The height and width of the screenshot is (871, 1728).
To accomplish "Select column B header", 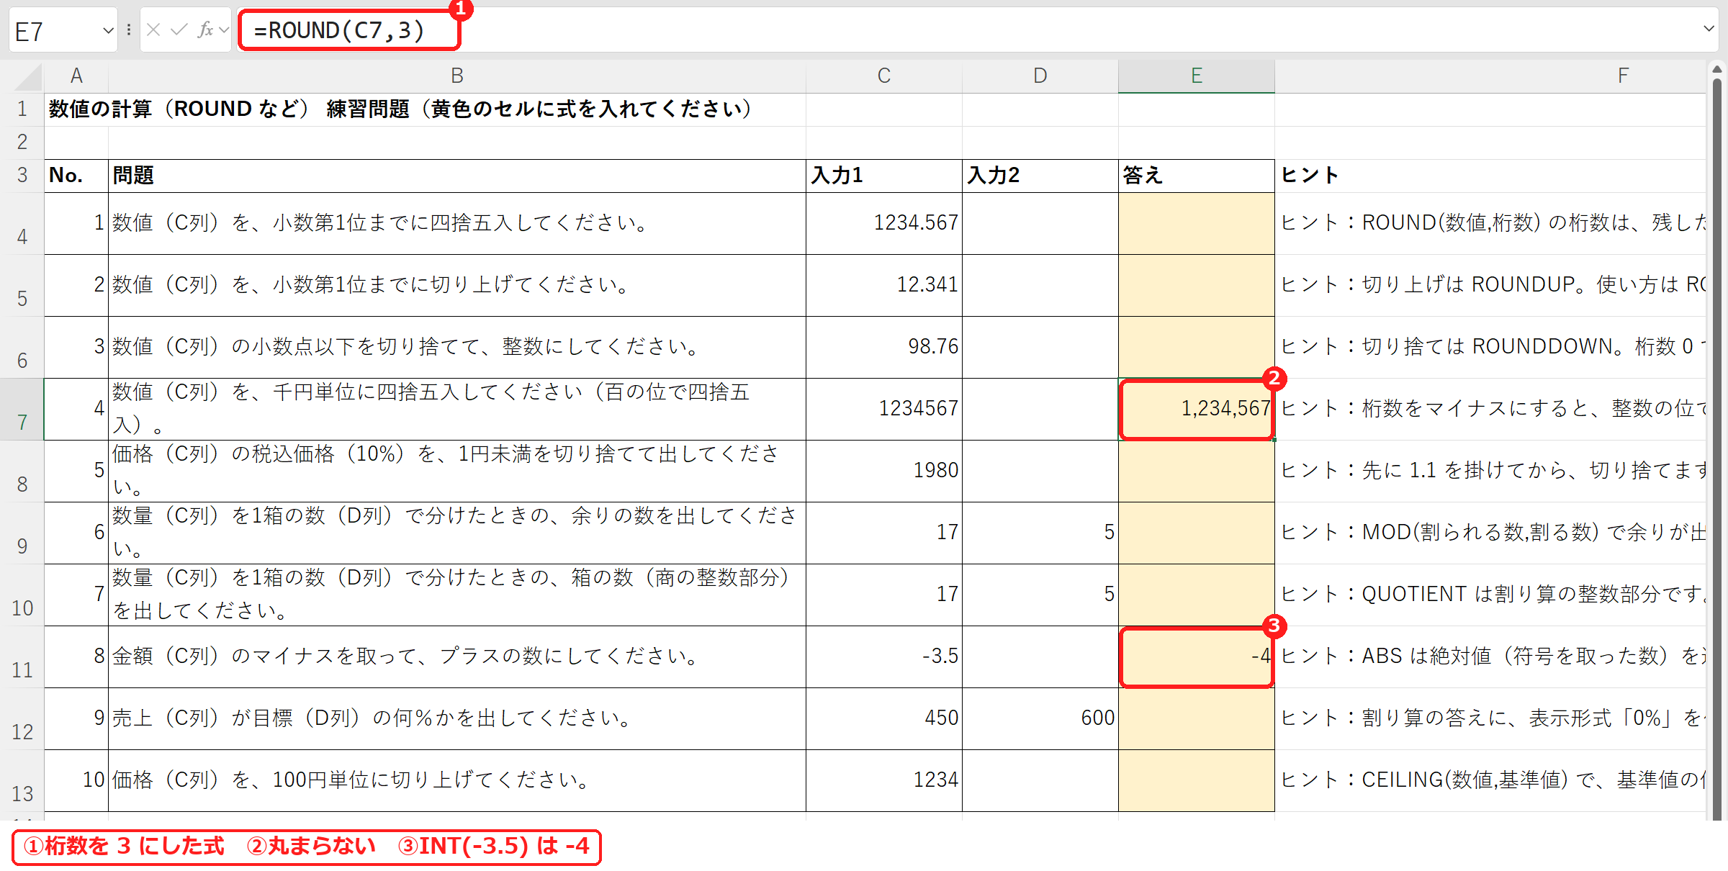I will click(457, 76).
